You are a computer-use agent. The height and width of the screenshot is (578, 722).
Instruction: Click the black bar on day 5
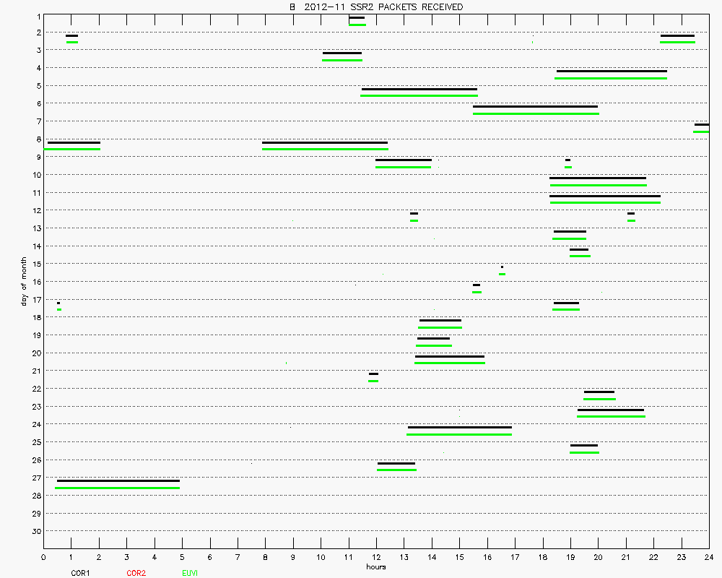pyautogui.click(x=419, y=89)
